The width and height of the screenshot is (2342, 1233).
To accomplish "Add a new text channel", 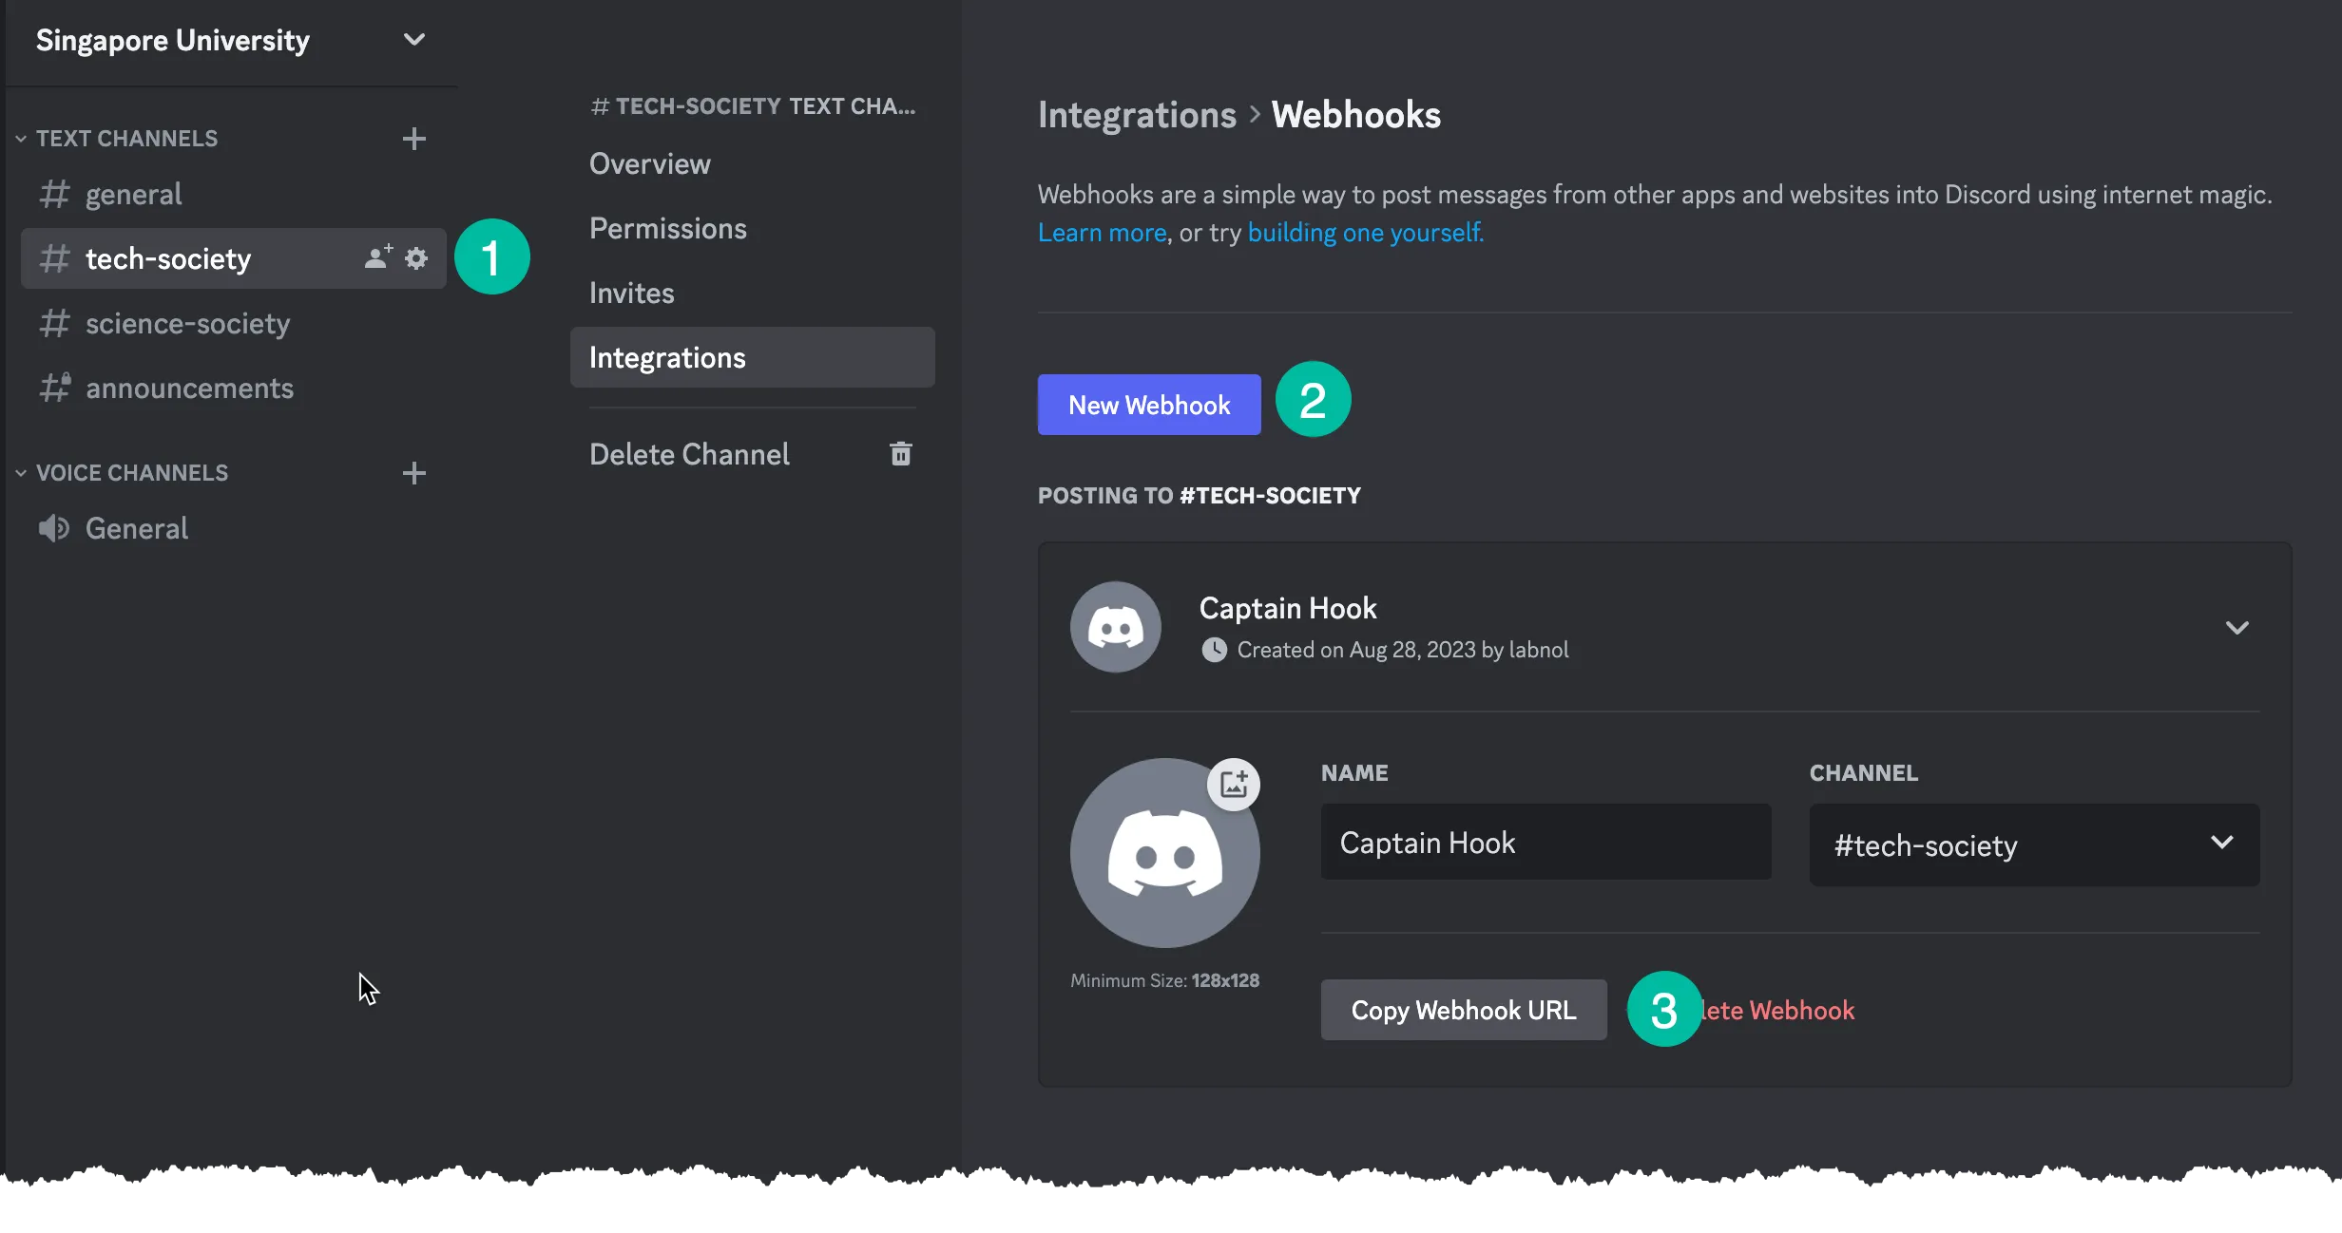I will pyautogui.click(x=413, y=139).
